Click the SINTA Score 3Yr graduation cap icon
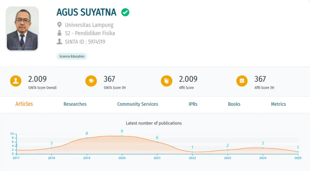The height and width of the screenshot is (171, 310). [91, 81]
